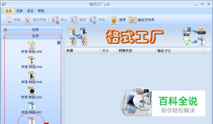The image size is (213, 124).
Task: Click the 暂停 pause icon
Action: [x=74, y=20]
